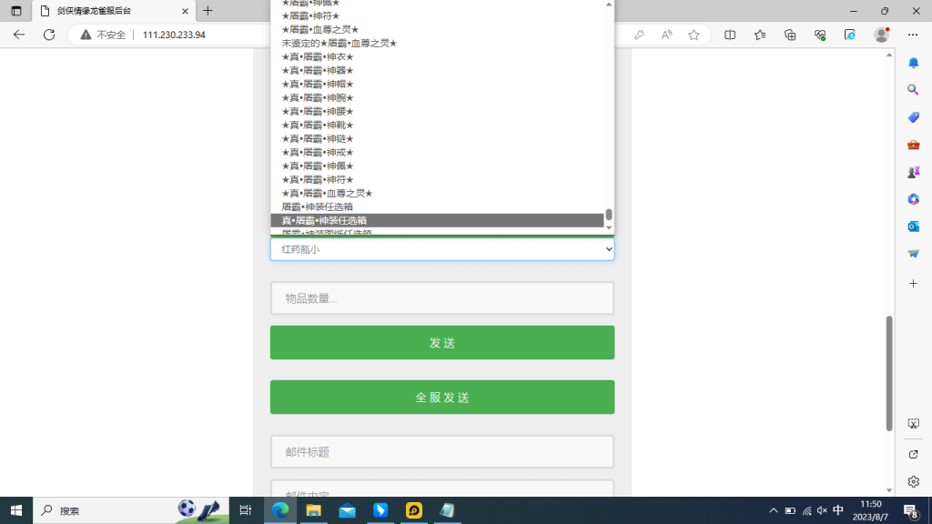
Task: Click the 红药瓶小 item select box
Action: tap(441, 248)
